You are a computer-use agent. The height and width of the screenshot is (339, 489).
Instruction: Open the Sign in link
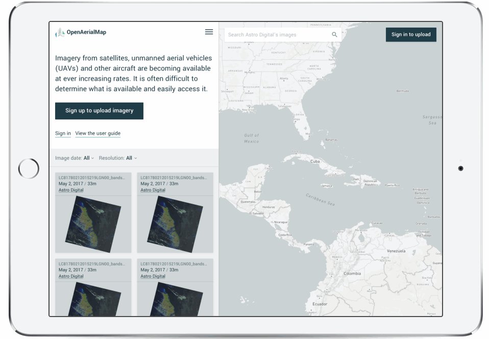[62, 133]
